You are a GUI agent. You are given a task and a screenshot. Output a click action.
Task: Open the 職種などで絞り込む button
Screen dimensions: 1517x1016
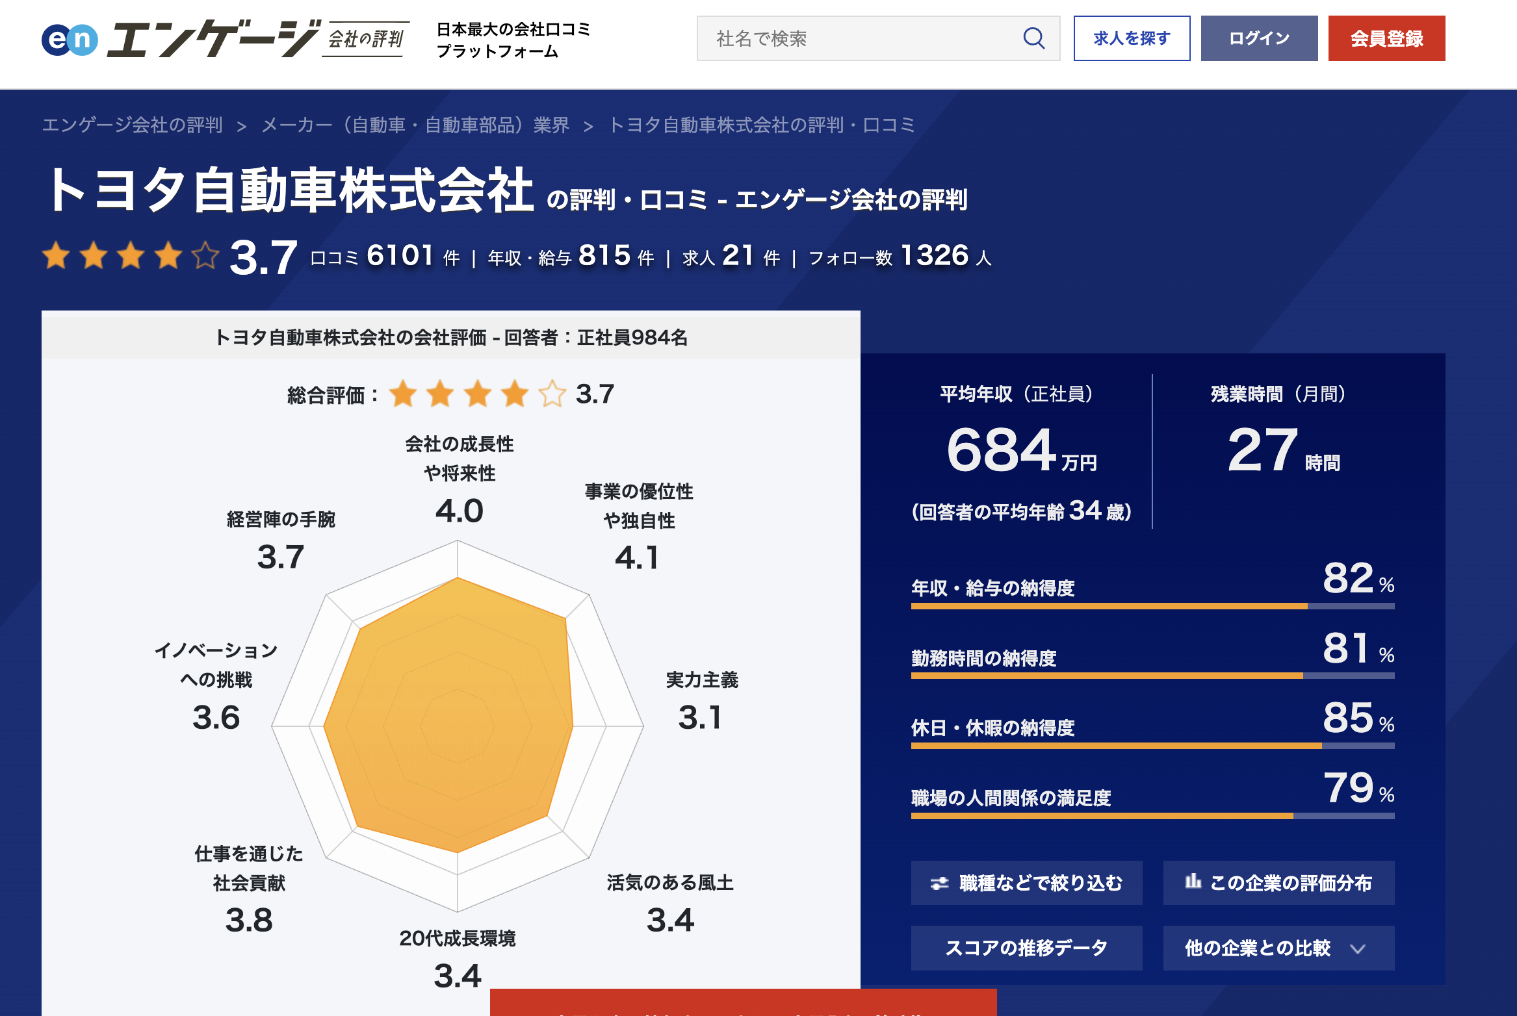[x=1026, y=883]
